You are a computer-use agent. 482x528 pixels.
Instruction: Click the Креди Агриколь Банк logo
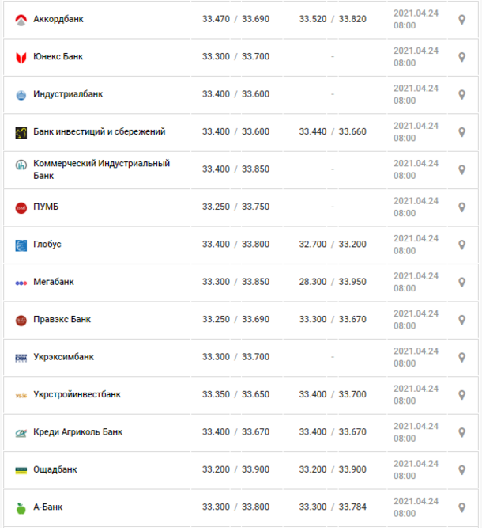pyautogui.click(x=21, y=433)
